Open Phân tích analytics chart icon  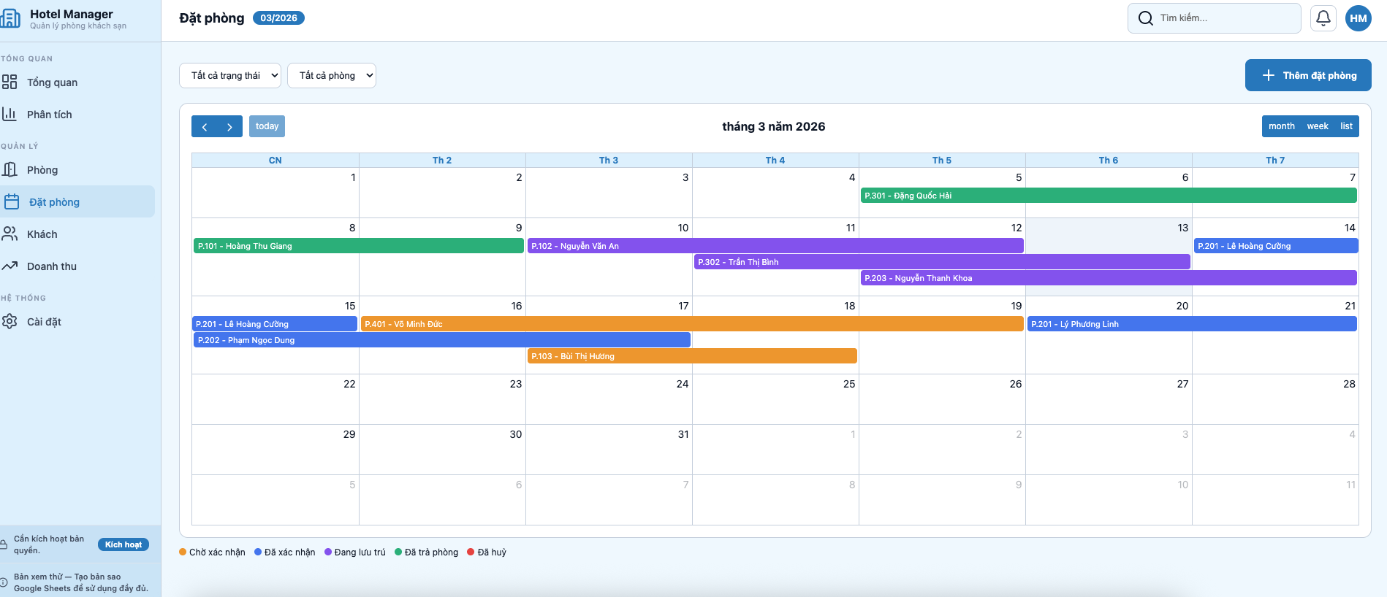(x=9, y=115)
